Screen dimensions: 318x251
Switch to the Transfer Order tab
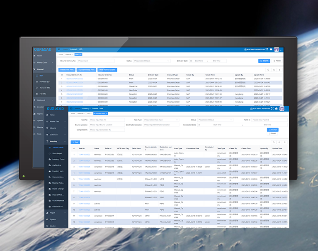click(x=101, y=113)
